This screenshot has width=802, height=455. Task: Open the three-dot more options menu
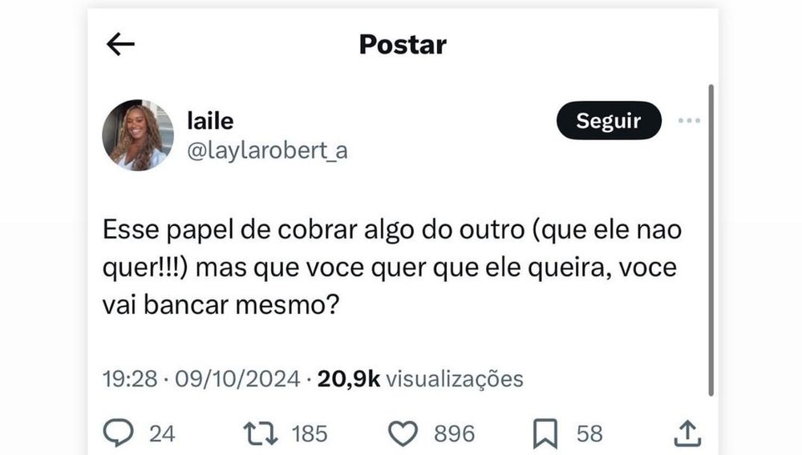pyautogui.click(x=689, y=120)
